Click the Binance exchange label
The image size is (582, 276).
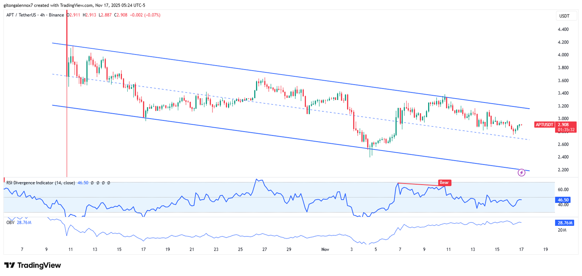[56, 15]
